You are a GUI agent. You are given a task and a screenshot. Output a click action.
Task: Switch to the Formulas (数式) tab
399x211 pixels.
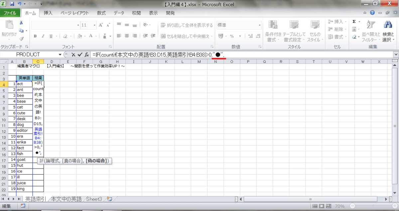pos(101,13)
